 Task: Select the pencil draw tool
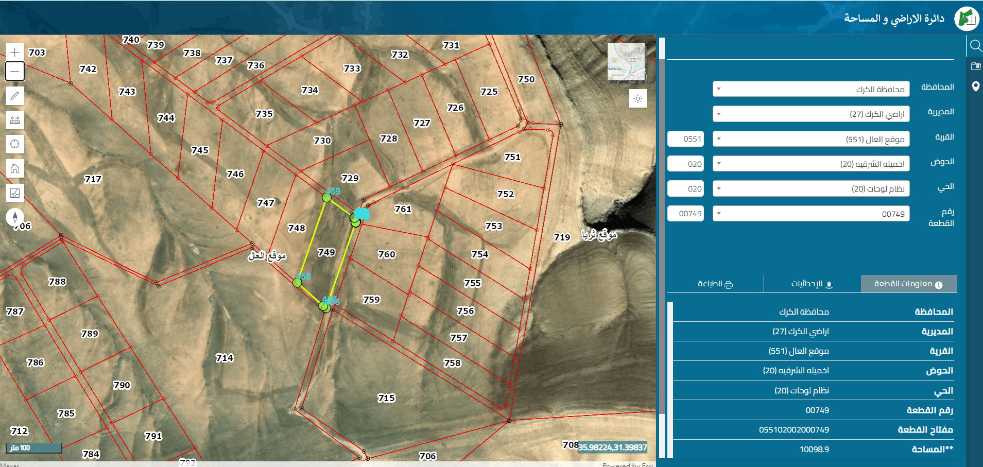click(15, 96)
